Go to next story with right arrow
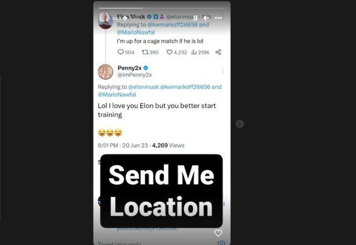 [240, 124]
